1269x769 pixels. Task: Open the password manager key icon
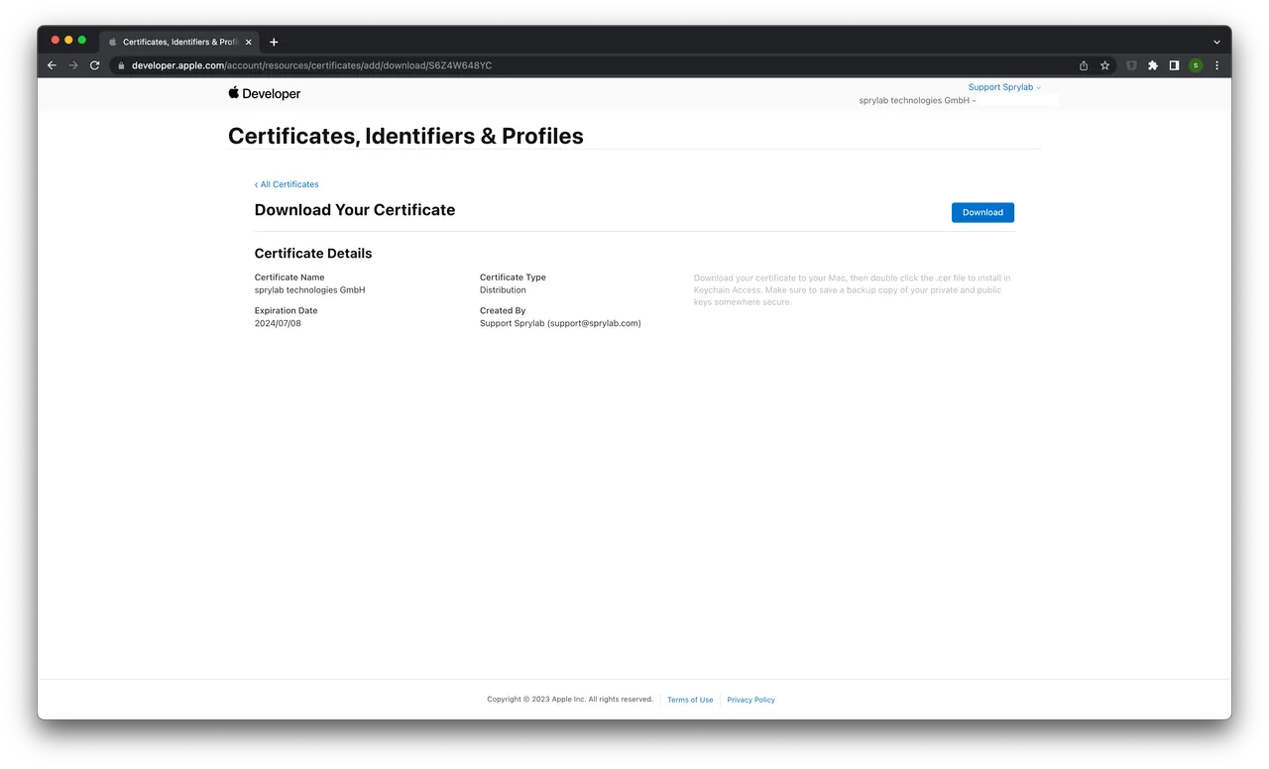coord(1131,65)
